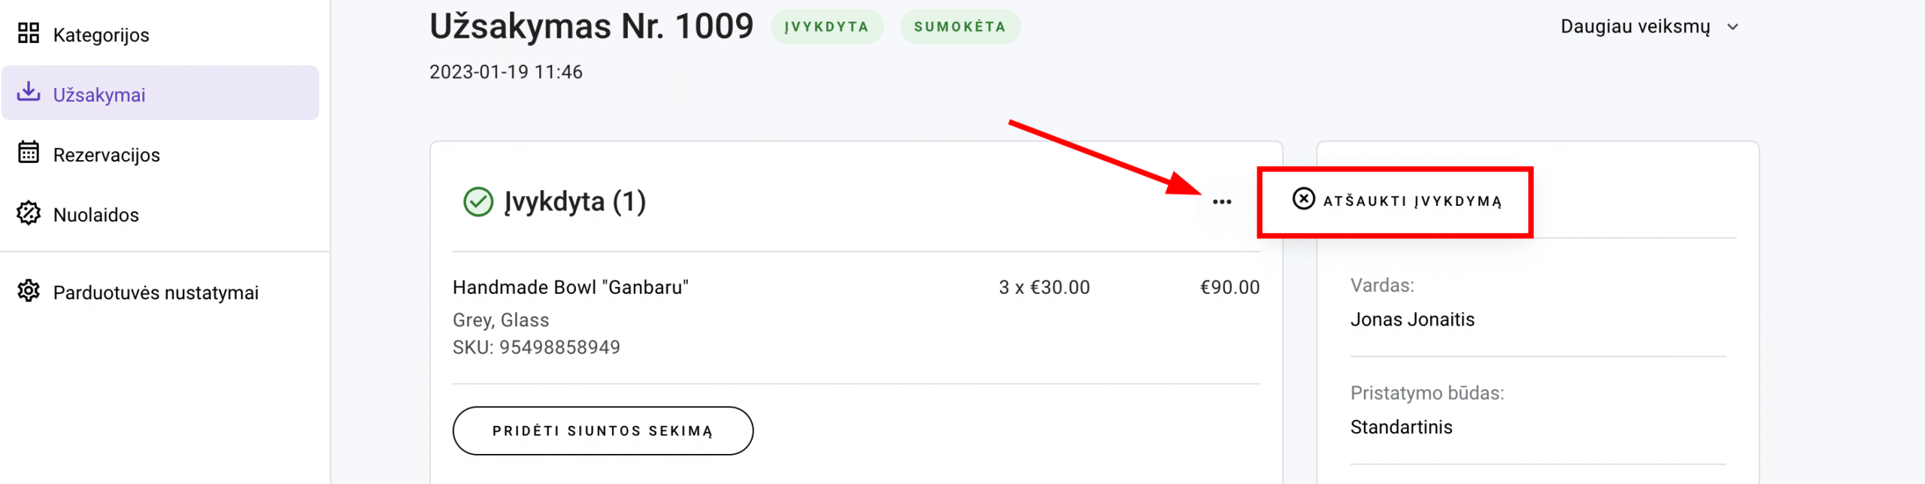Select the Nuolaidos discount icon
The image size is (1925, 484).
(x=29, y=214)
